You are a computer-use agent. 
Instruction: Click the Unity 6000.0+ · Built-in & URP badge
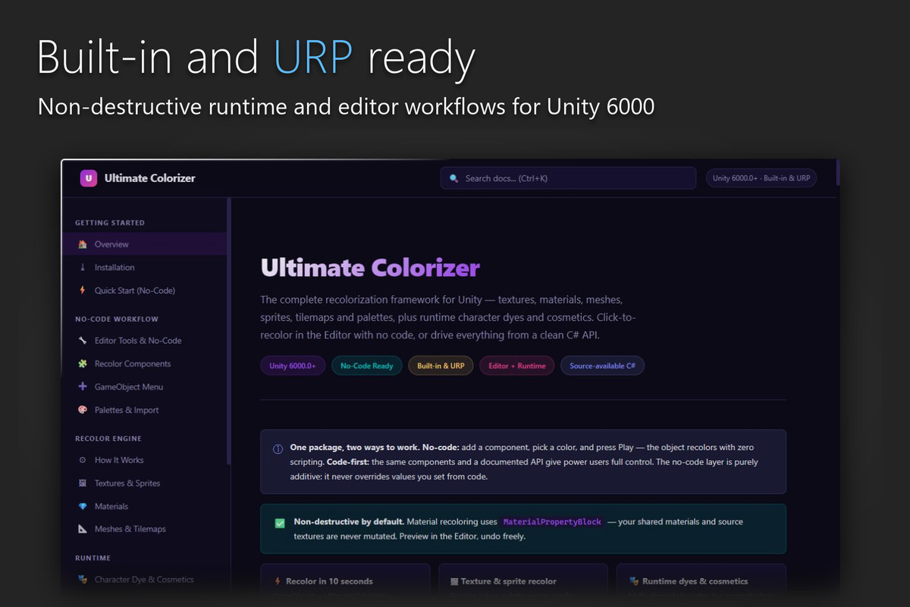click(761, 178)
